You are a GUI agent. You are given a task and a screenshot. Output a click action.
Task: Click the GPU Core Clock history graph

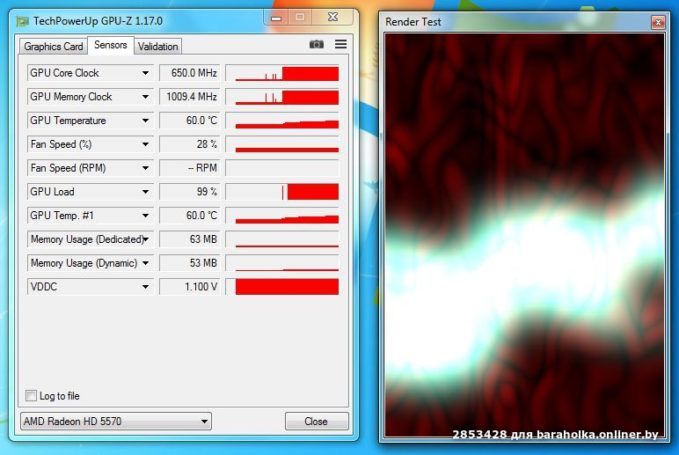pos(282,73)
